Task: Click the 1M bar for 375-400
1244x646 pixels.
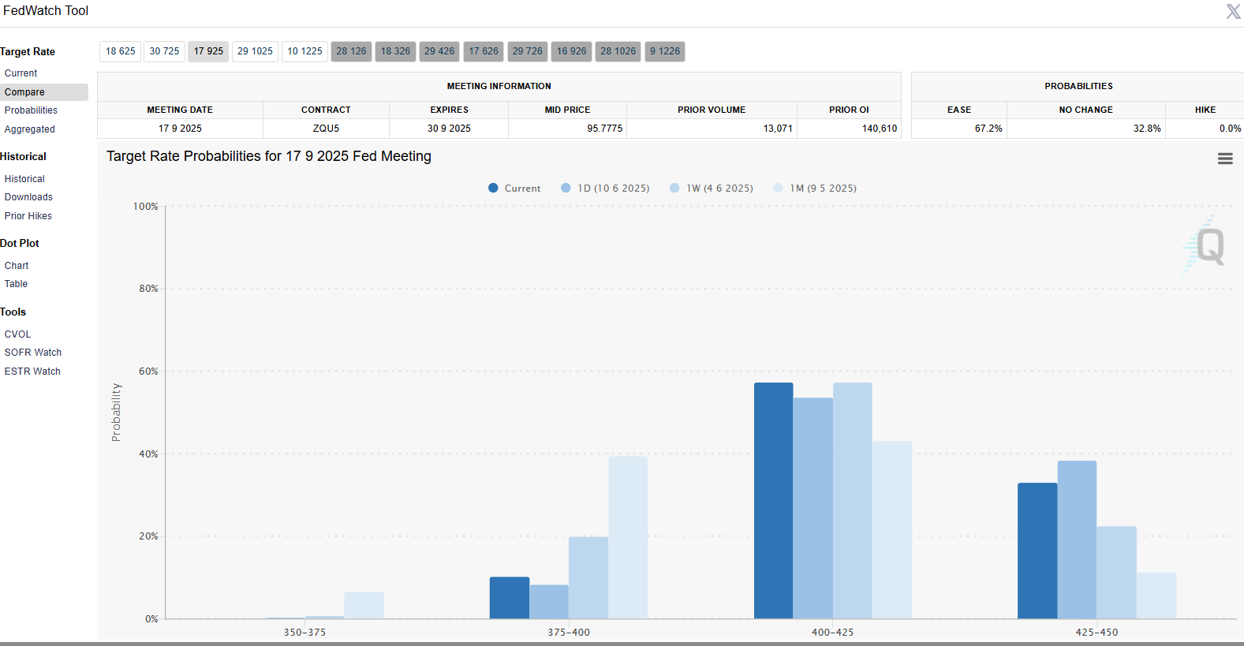Action: (628, 537)
